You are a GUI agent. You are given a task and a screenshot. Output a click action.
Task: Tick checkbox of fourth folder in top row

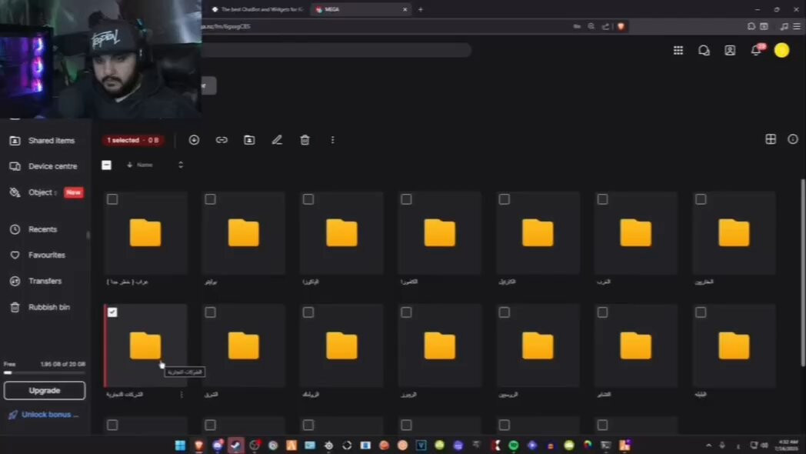[x=406, y=199]
